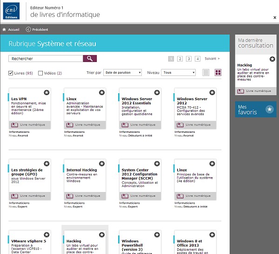Add Les VPN to favorites star

click(46, 92)
